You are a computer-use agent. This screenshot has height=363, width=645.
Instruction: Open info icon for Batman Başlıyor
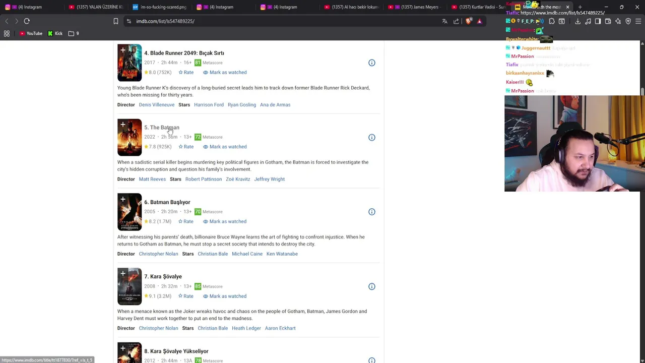pyautogui.click(x=371, y=212)
